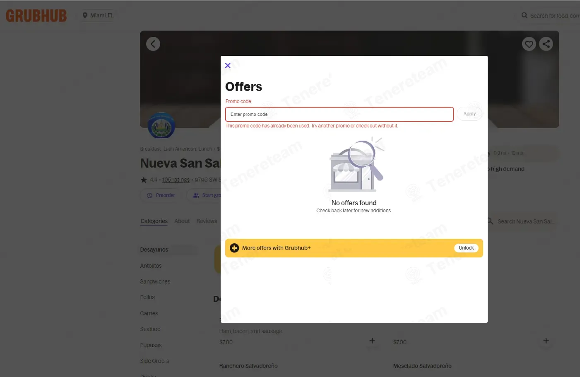Go back with the left arrow button
580x377 pixels.
pos(153,44)
